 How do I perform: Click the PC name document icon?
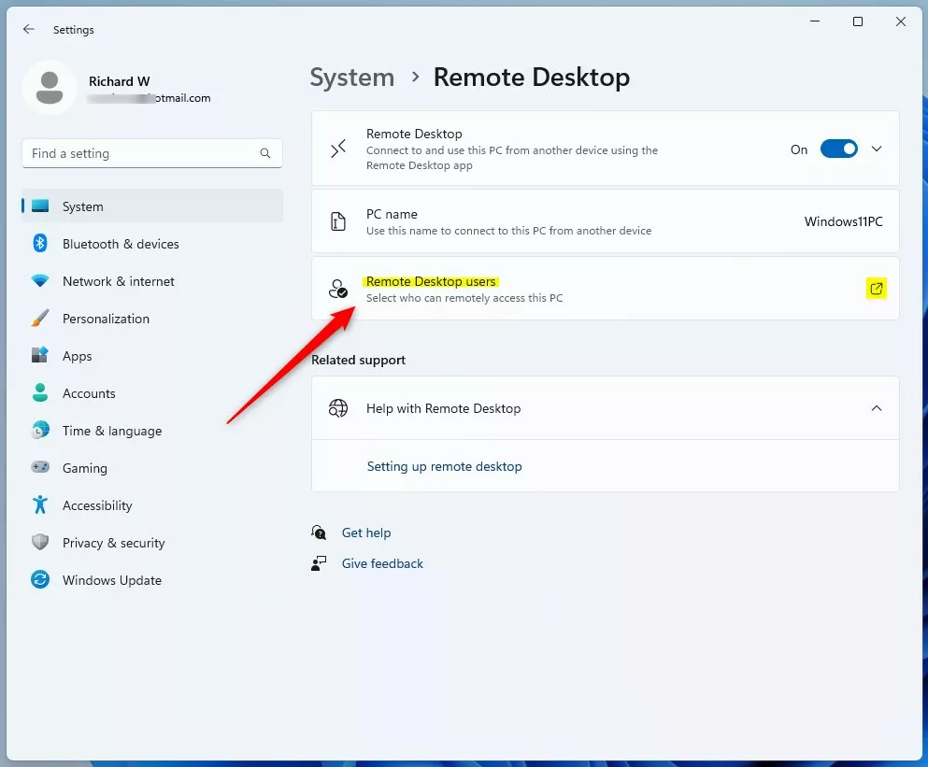pos(338,221)
